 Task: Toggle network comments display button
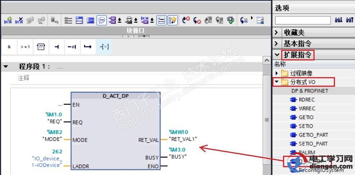161,20
